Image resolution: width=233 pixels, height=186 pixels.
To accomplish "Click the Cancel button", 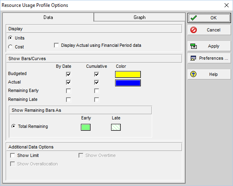I will tap(209, 30).
